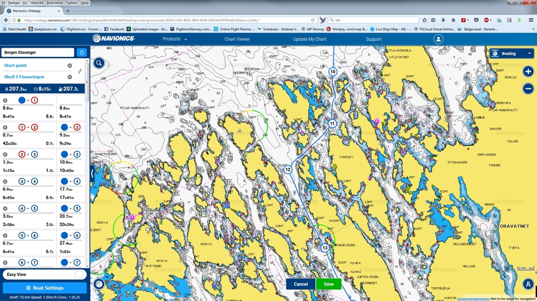The image size is (537, 301).
Task: Show the bookmarks library list icon
Action: 433,20
